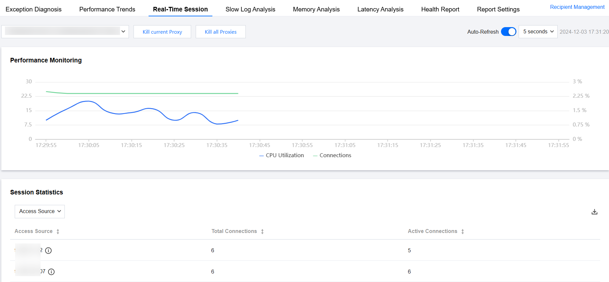Disable the Auto-Refresh switch
The width and height of the screenshot is (609, 282).
click(508, 32)
